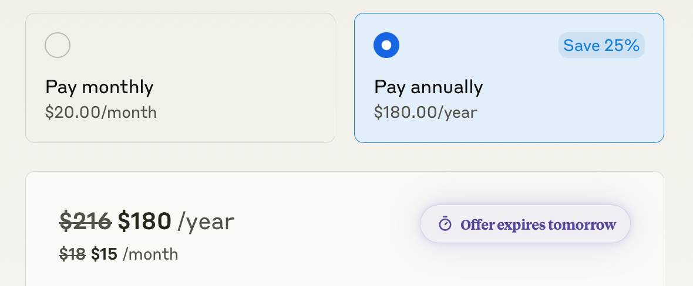
Task: Click the "25%" figure in the Save badge
Action: [623, 46]
